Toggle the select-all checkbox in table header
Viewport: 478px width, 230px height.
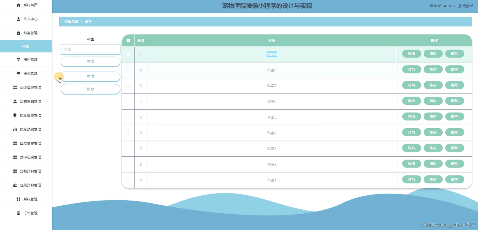tap(128, 40)
